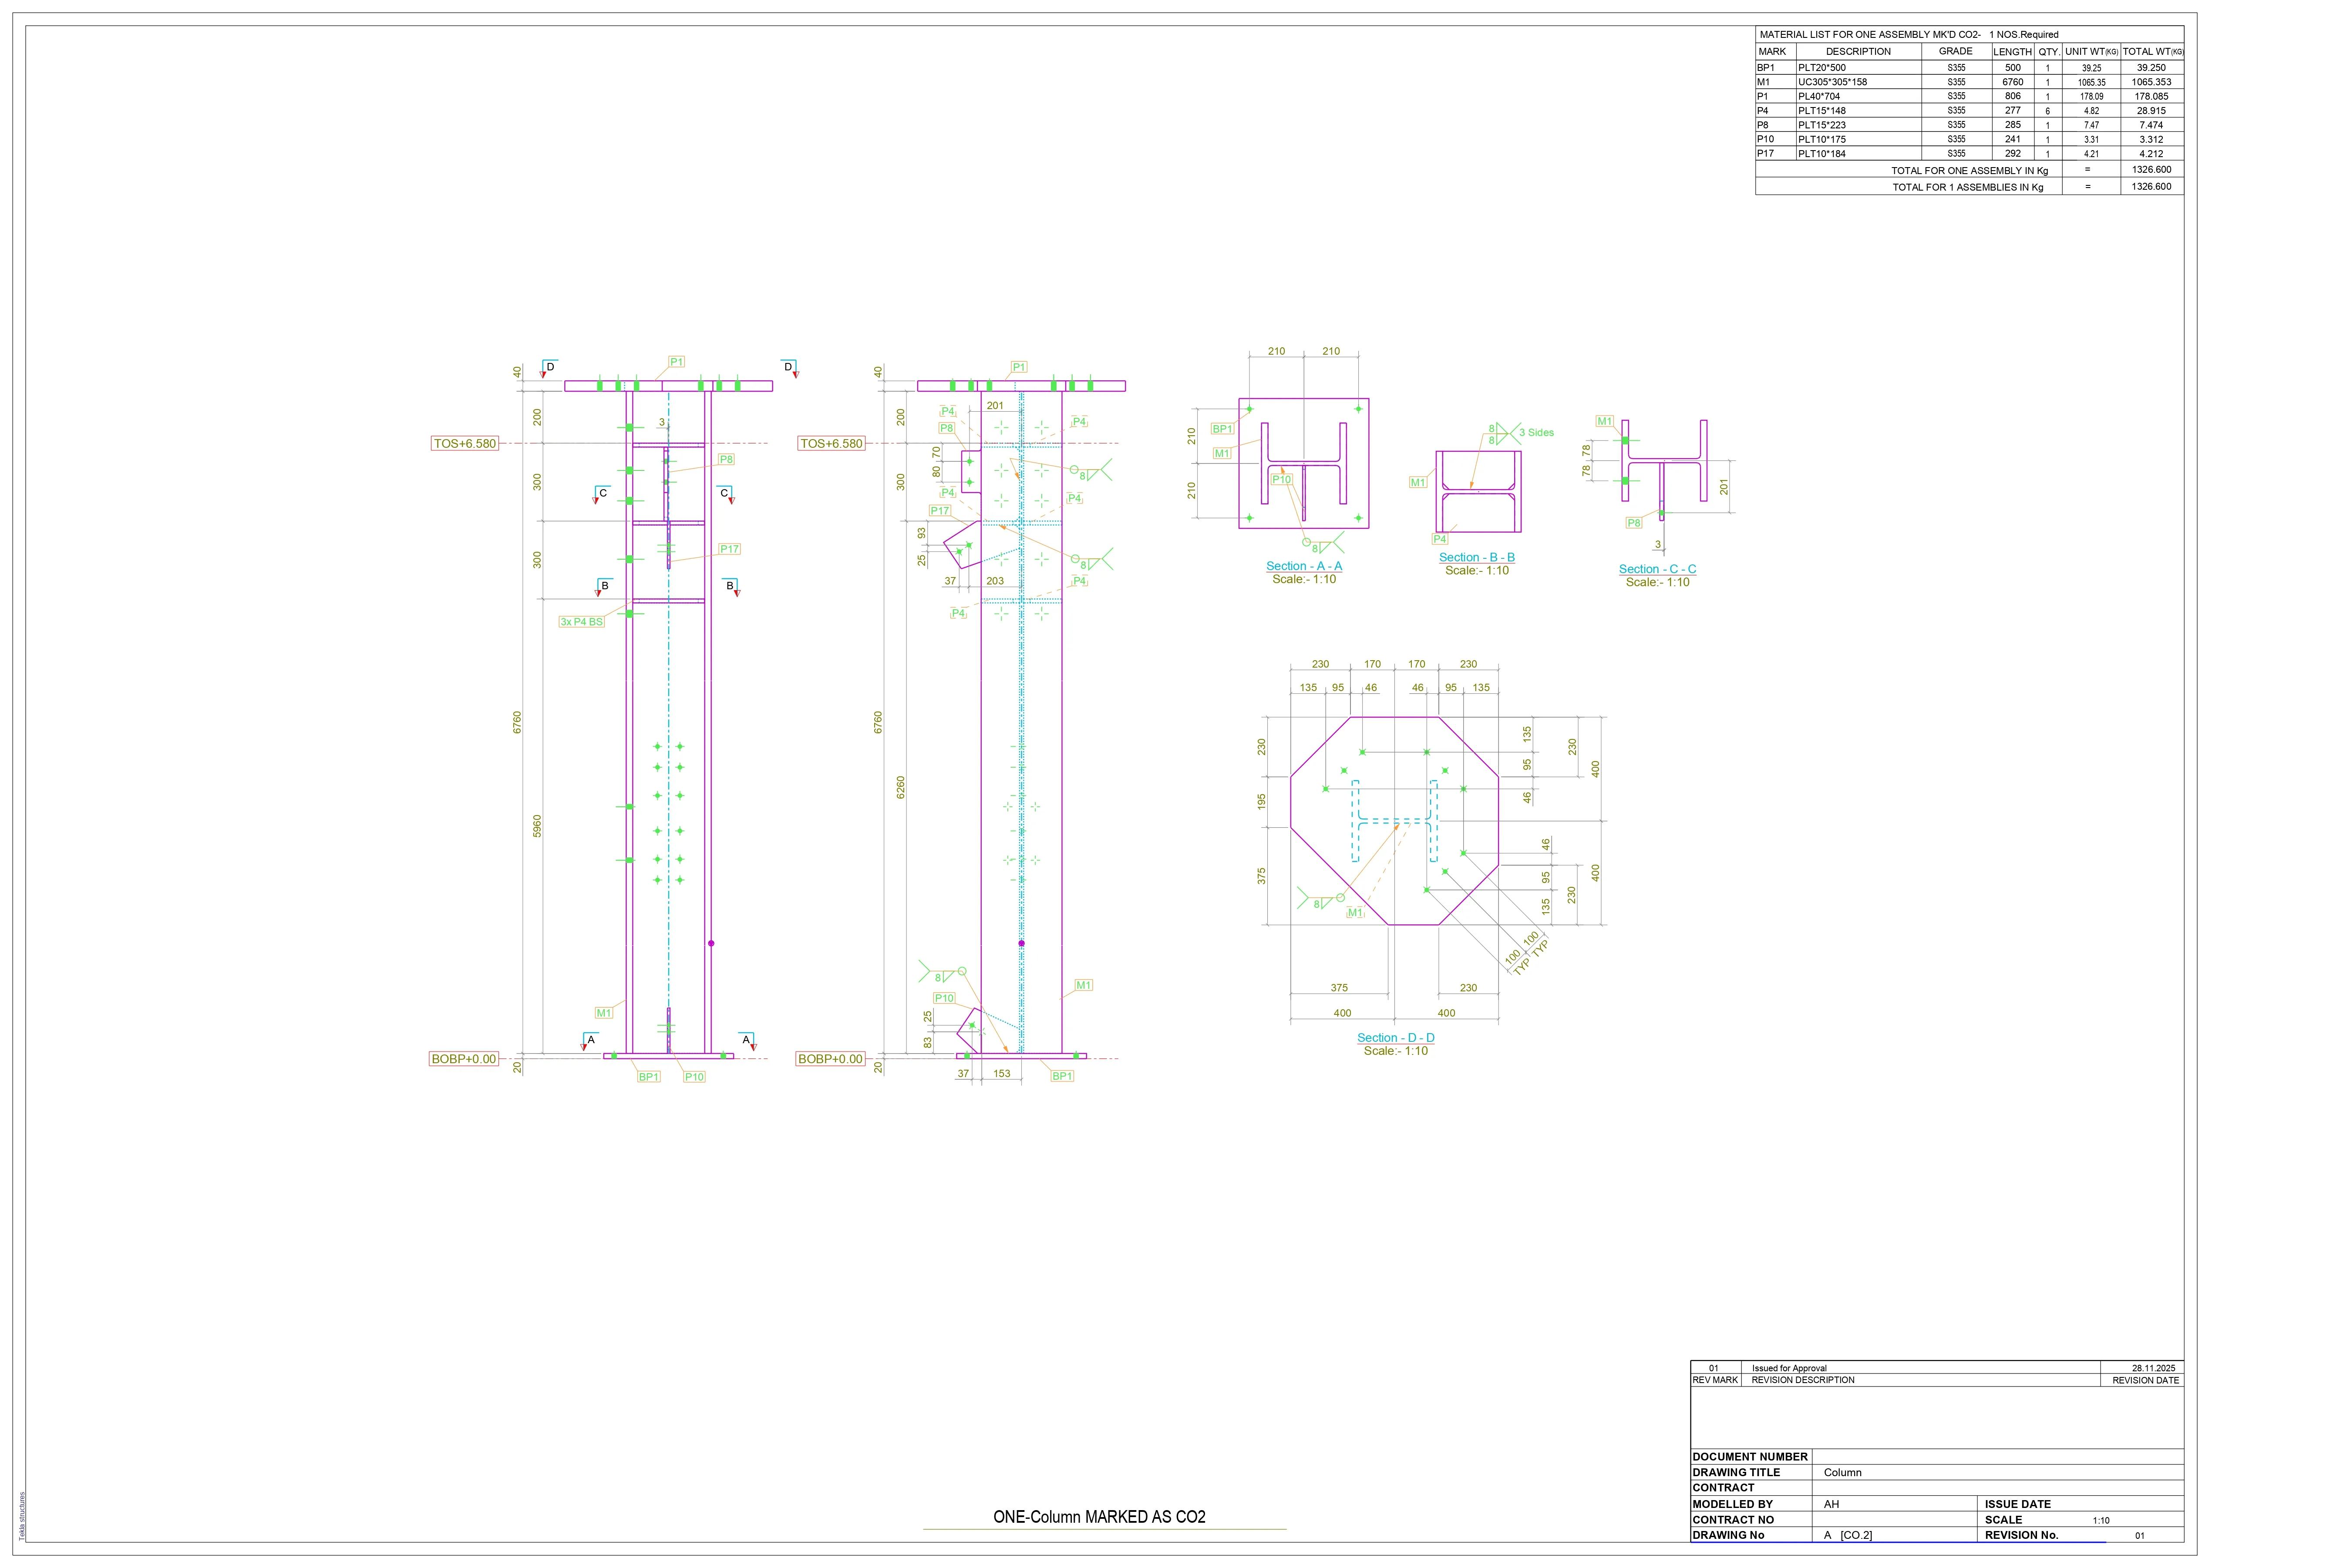Screen dimensions: 2350x1568
Task: Select the "PLT15*223" description cell
Action: (1822, 125)
